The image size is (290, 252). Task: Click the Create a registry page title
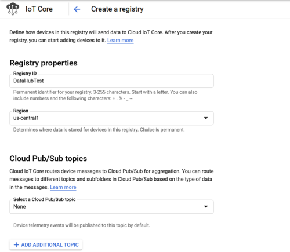[x=117, y=9]
